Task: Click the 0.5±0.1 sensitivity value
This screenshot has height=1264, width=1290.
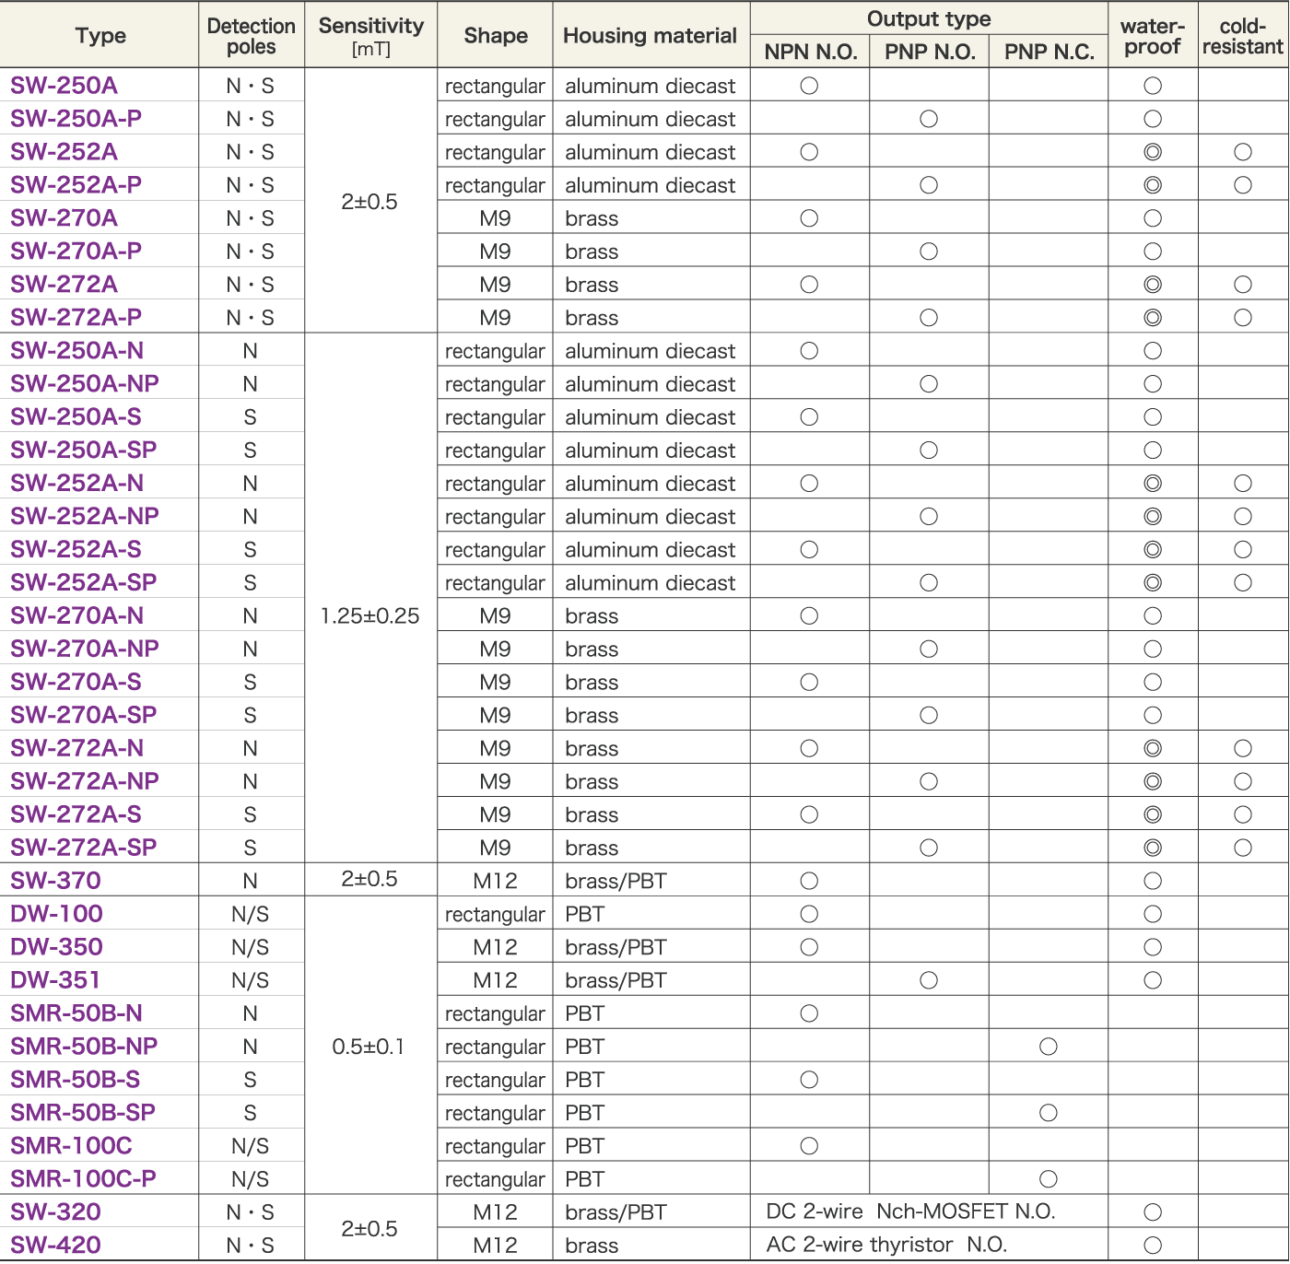Action: (x=369, y=1047)
